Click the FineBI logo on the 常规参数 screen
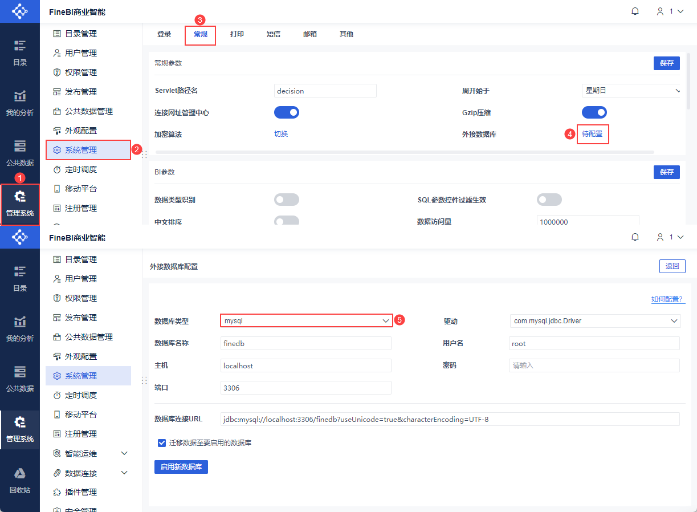This screenshot has width=697, height=512. 20,11
